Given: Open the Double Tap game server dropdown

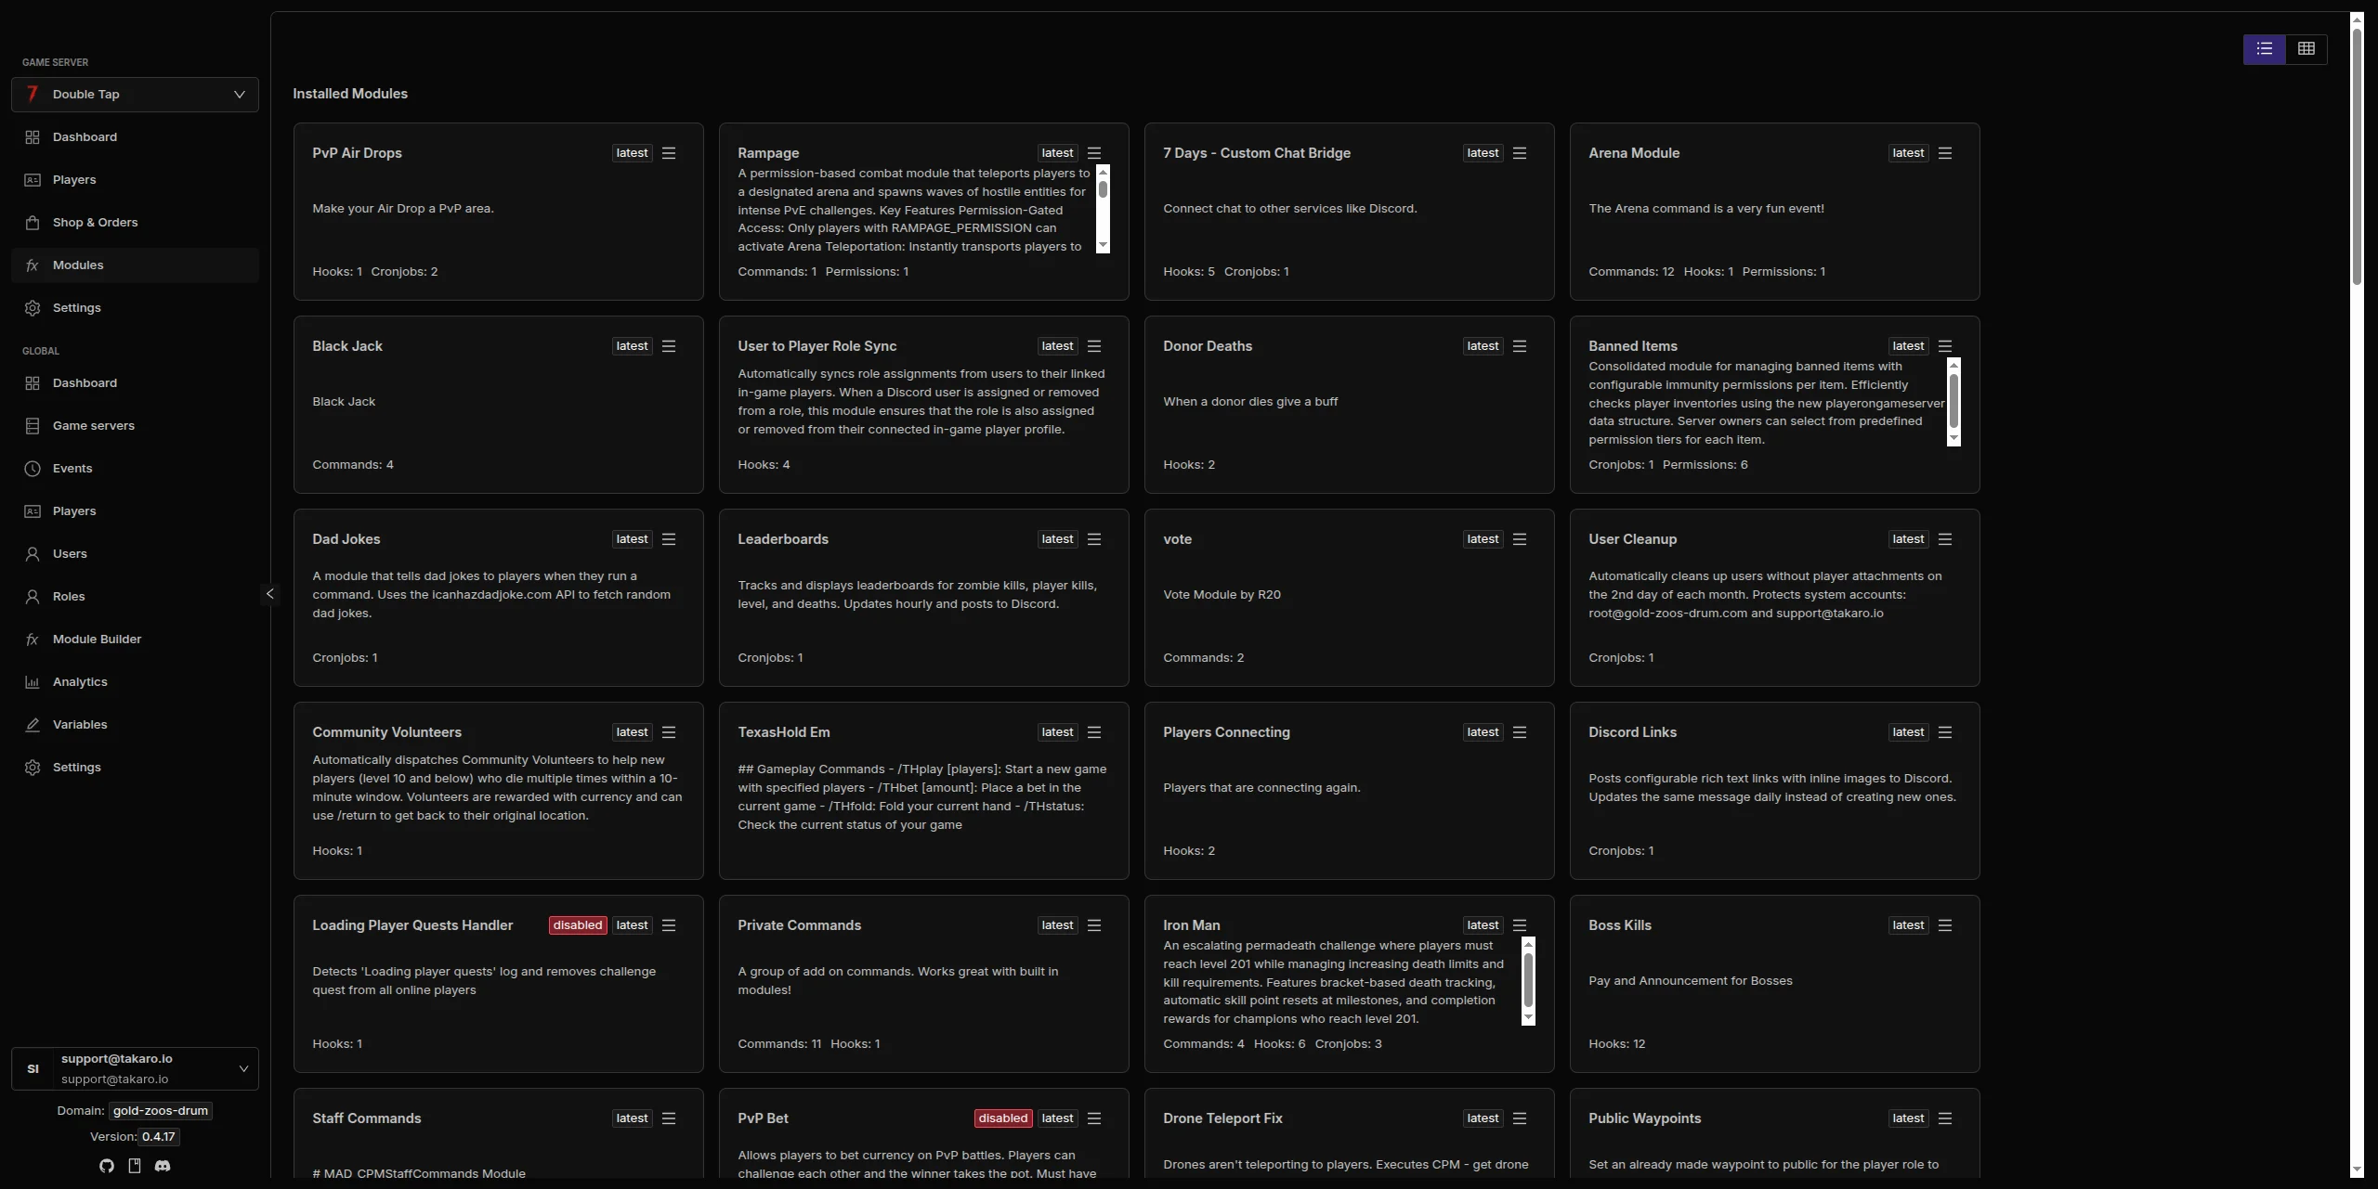Looking at the screenshot, I should pos(134,94).
